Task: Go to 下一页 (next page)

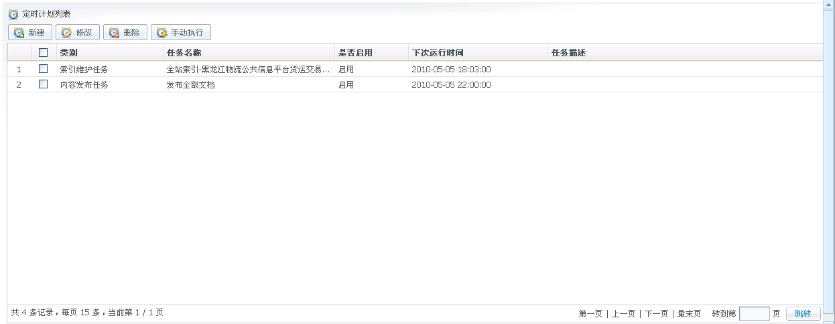Action: 656,313
